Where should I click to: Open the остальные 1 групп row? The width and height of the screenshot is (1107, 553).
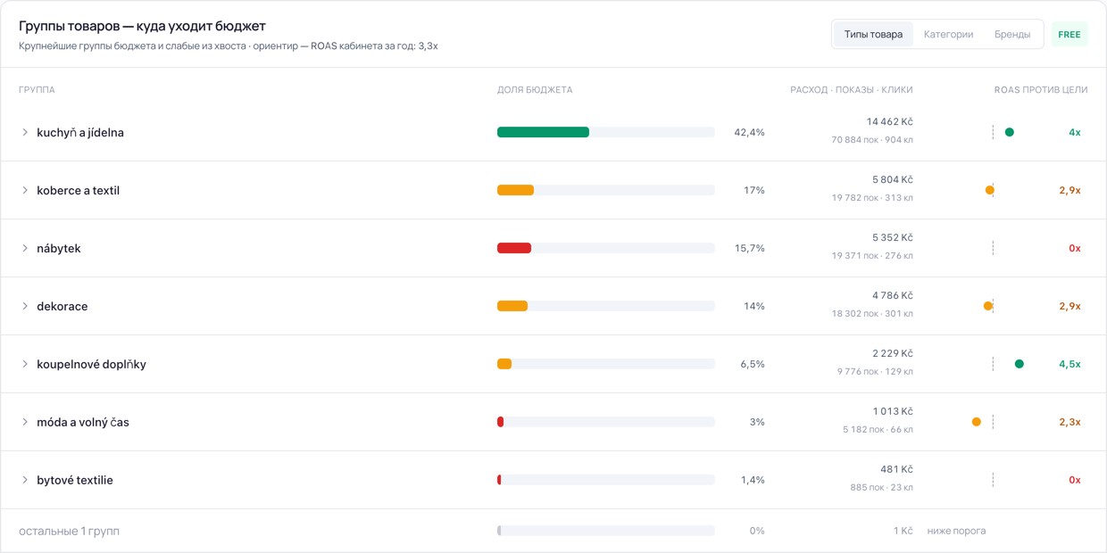pos(553,531)
